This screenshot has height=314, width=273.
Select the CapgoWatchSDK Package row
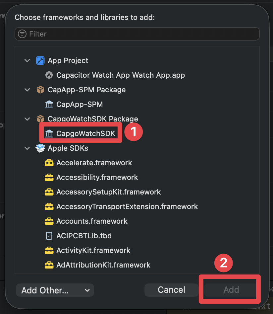point(93,119)
